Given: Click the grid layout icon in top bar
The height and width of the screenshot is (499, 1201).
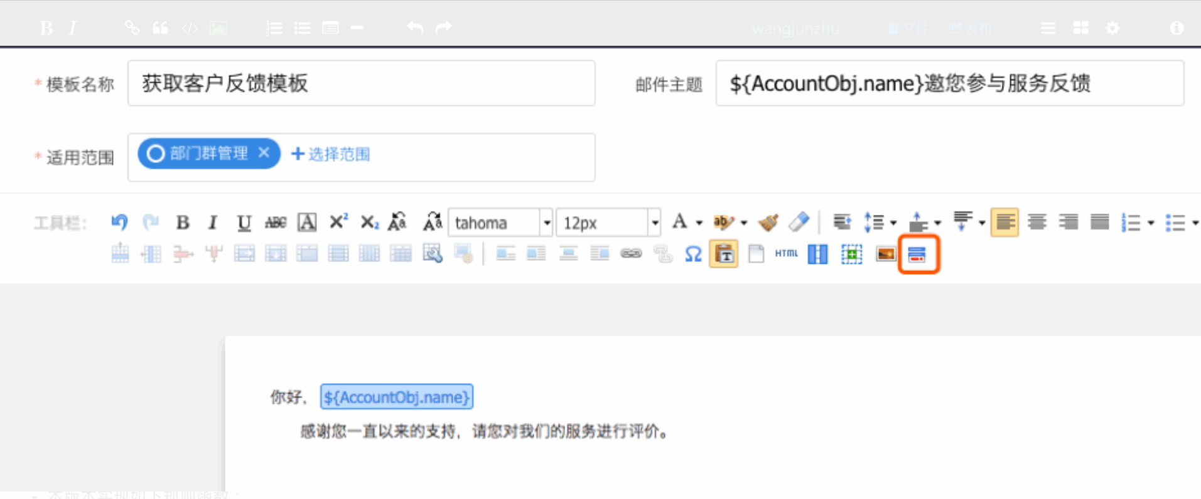Looking at the screenshot, I should (x=1081, y=28).
